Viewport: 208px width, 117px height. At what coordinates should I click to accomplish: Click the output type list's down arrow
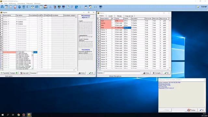[32, 68]
